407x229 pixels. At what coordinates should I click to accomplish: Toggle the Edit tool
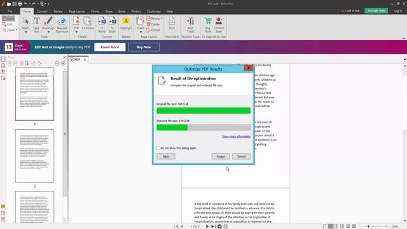[x=7, y=24]
